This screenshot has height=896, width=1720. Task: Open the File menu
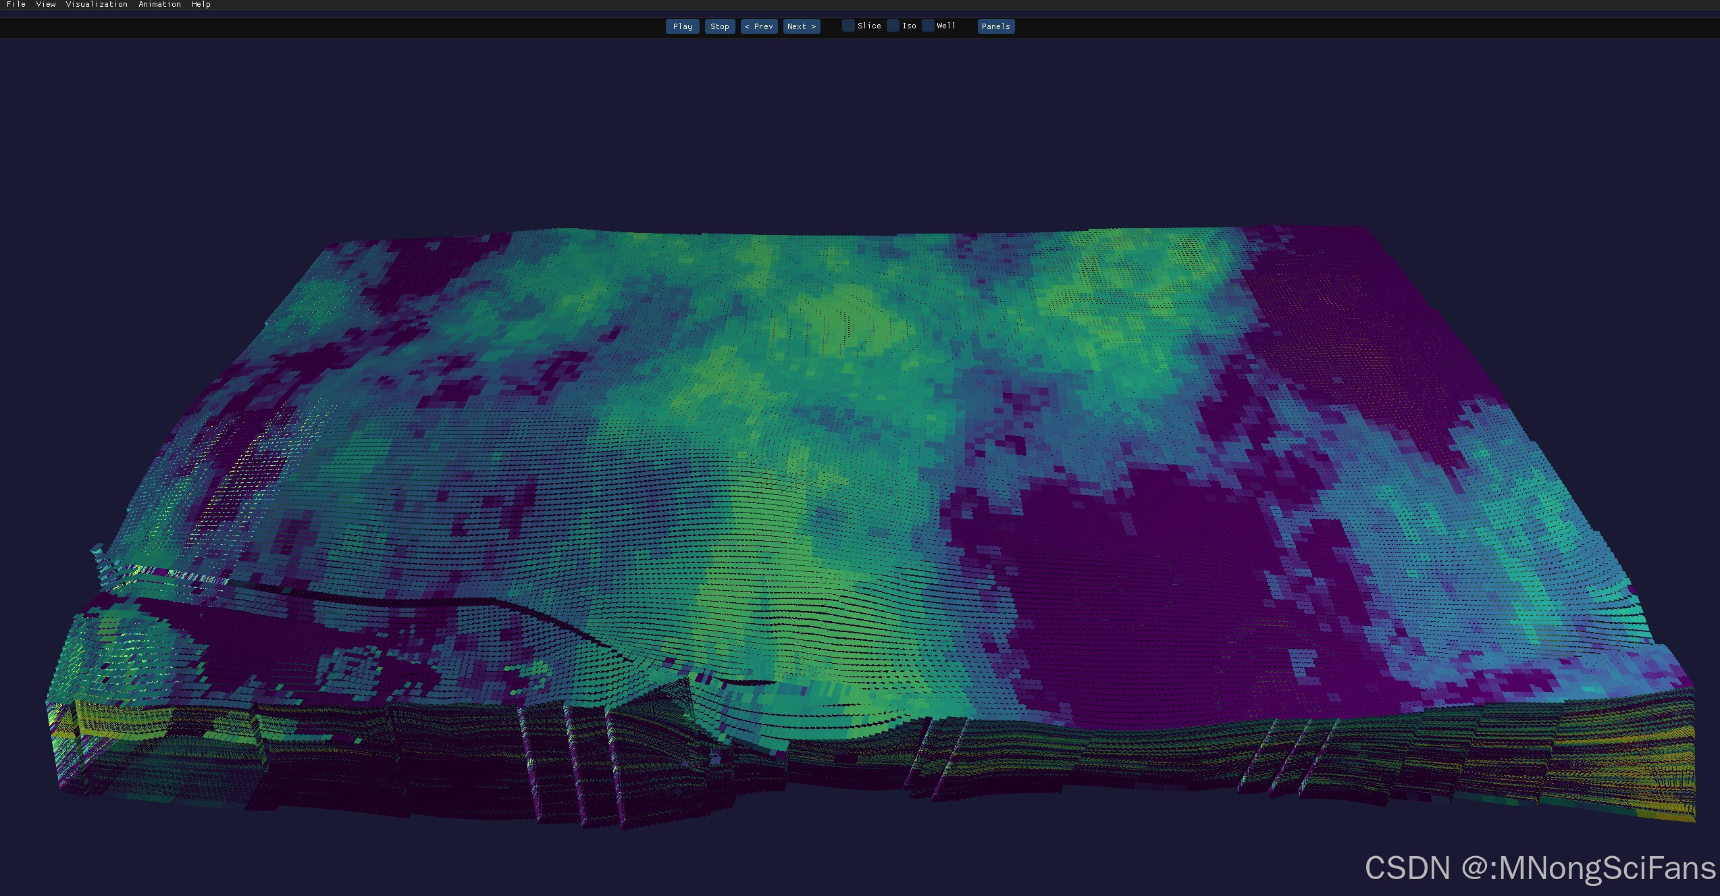pos(16,4)
